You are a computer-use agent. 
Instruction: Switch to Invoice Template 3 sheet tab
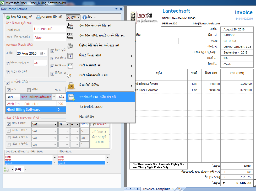point(158,189)
